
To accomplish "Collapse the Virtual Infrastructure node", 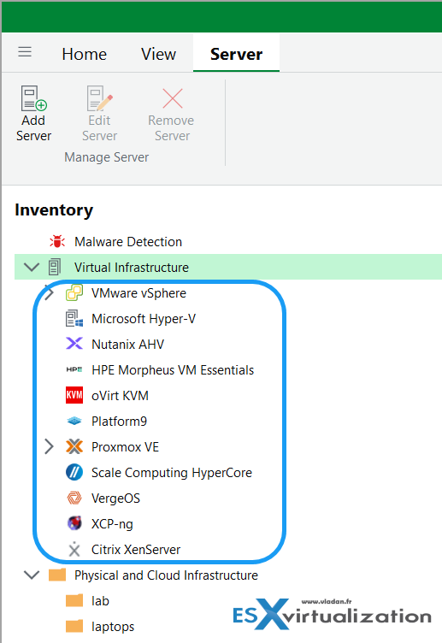I will click(32, 268).
